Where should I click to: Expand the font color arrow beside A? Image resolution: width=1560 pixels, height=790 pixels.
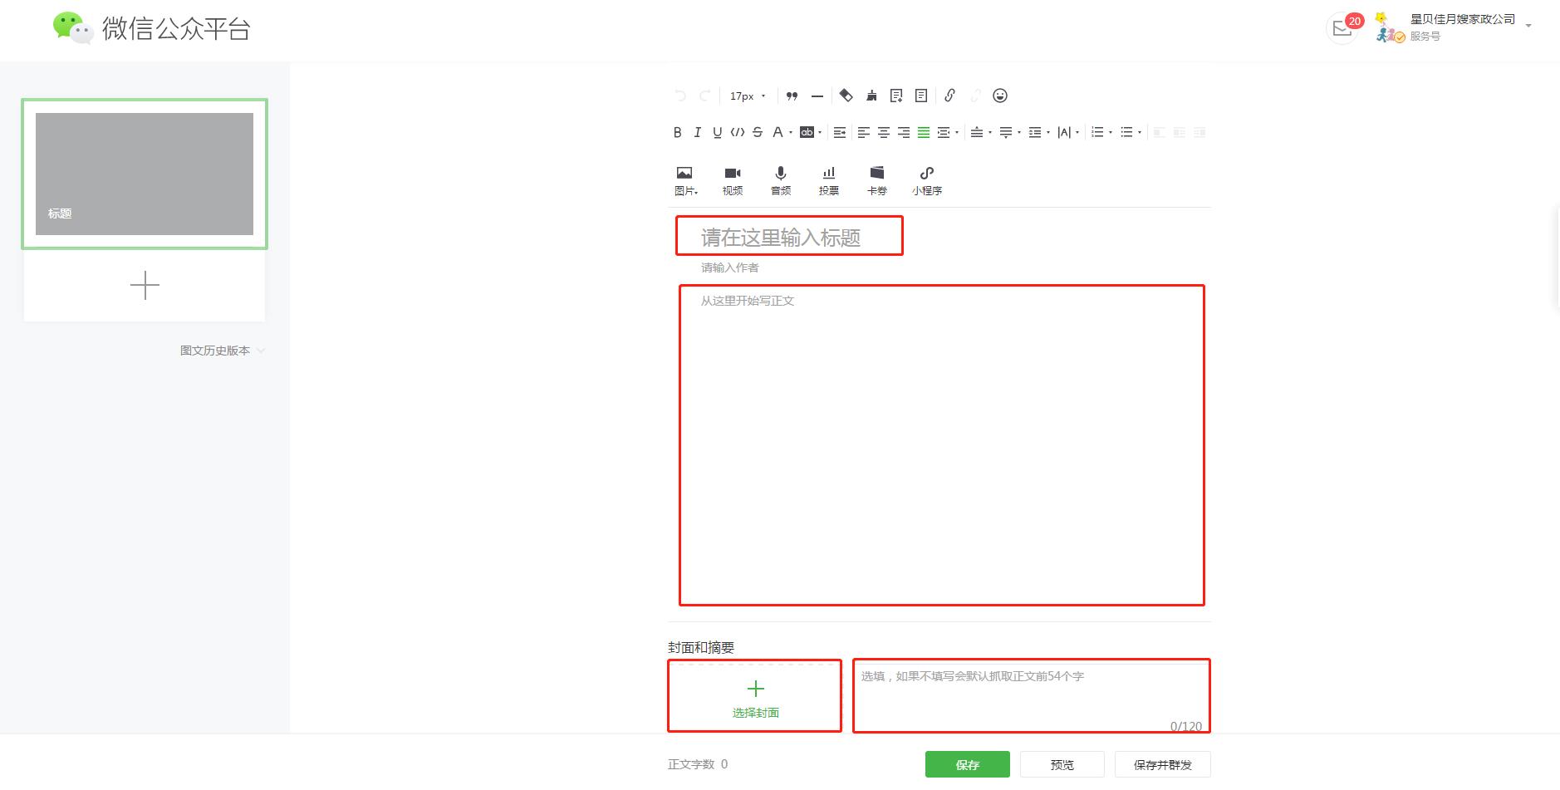(790, 132)
